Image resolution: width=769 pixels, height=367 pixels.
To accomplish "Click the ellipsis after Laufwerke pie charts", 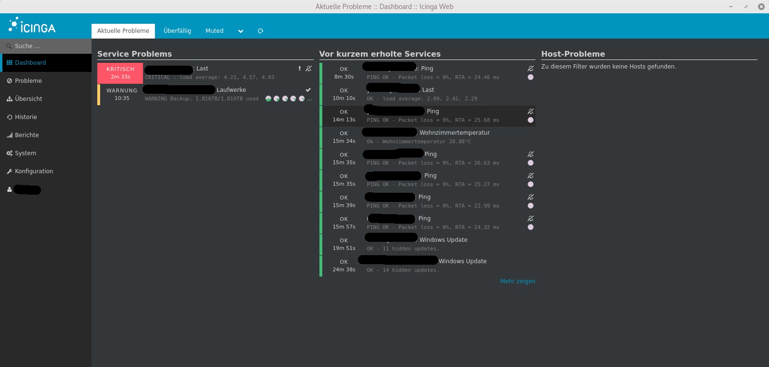I will click(x=310, y=99).
